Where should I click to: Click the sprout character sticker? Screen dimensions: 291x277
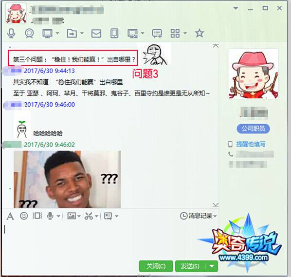(x=22, y=129)
